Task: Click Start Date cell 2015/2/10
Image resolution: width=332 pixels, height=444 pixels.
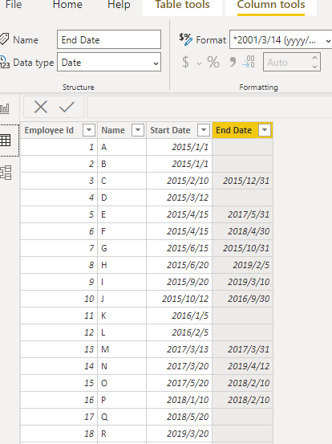Action: [180, 181]
